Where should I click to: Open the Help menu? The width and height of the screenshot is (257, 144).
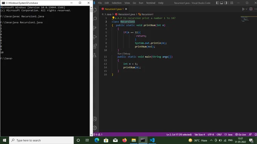click(x=161, y=3)
